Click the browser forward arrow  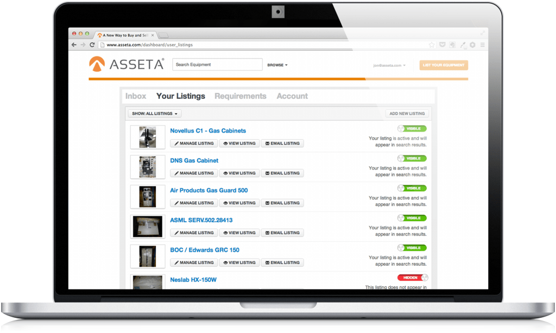click(x=83, y=45)
